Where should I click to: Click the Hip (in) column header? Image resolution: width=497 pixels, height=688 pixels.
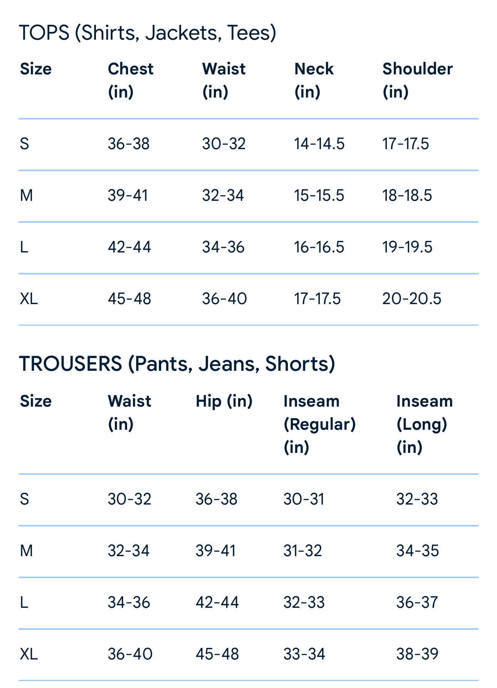(224, 401)
